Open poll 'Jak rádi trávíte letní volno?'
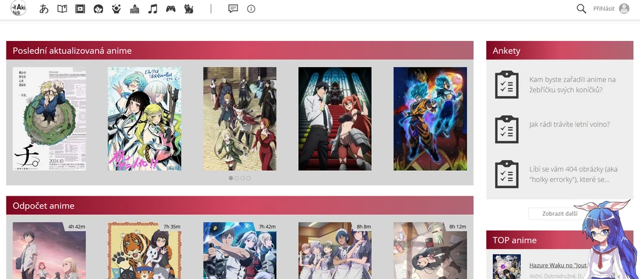 (570, 125)
